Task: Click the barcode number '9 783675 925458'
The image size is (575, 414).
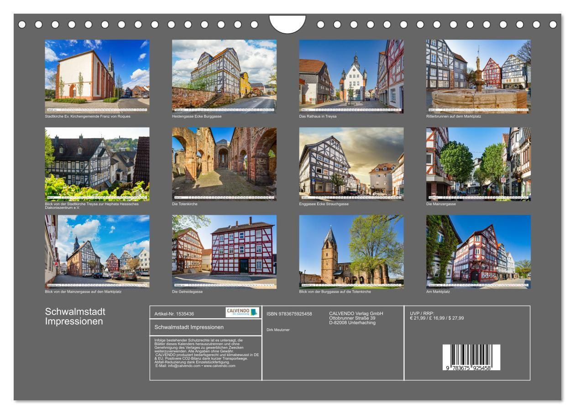Action: pyautogui.click(x=469, y=367)
